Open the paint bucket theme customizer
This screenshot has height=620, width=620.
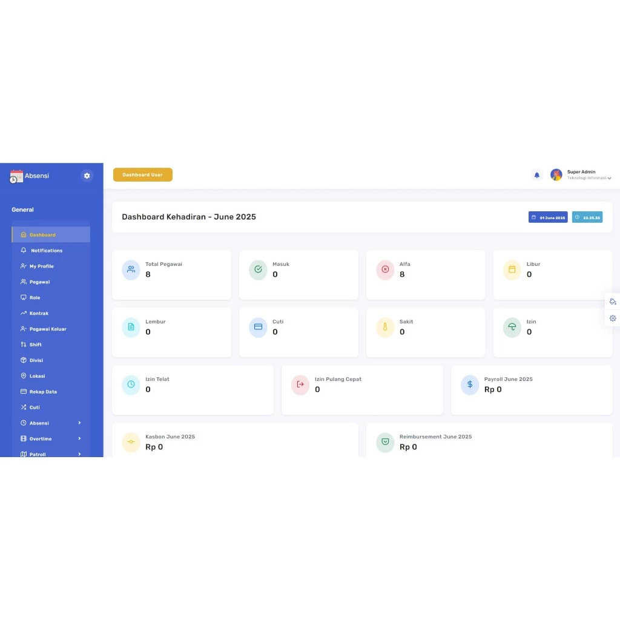click(x=613, y=302)
